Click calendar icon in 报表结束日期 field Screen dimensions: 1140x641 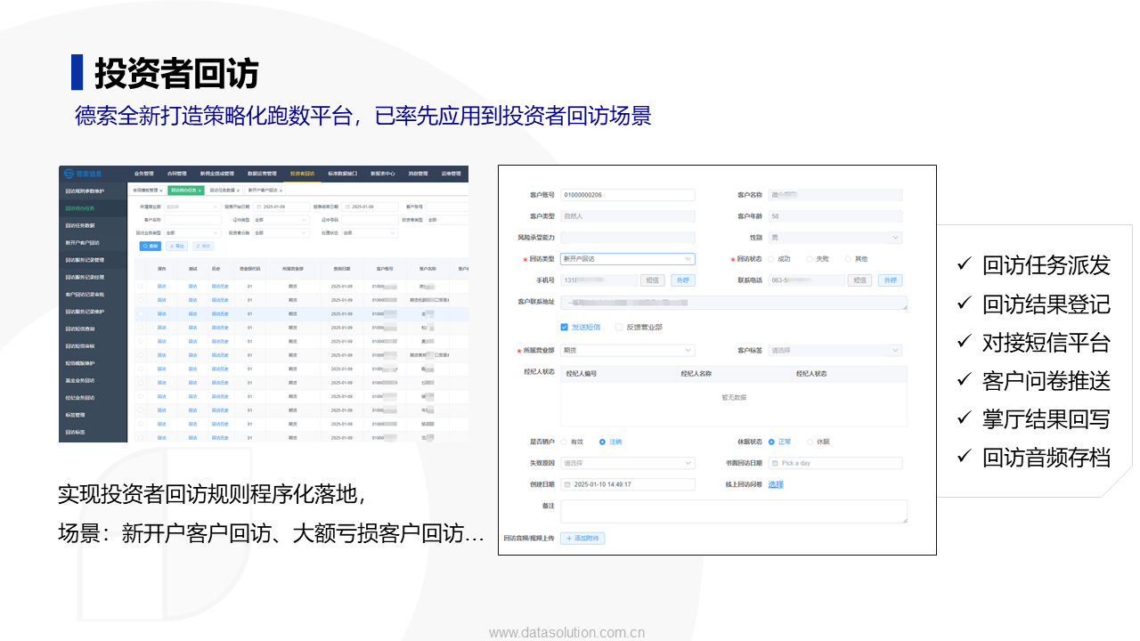tap(347, 207)
